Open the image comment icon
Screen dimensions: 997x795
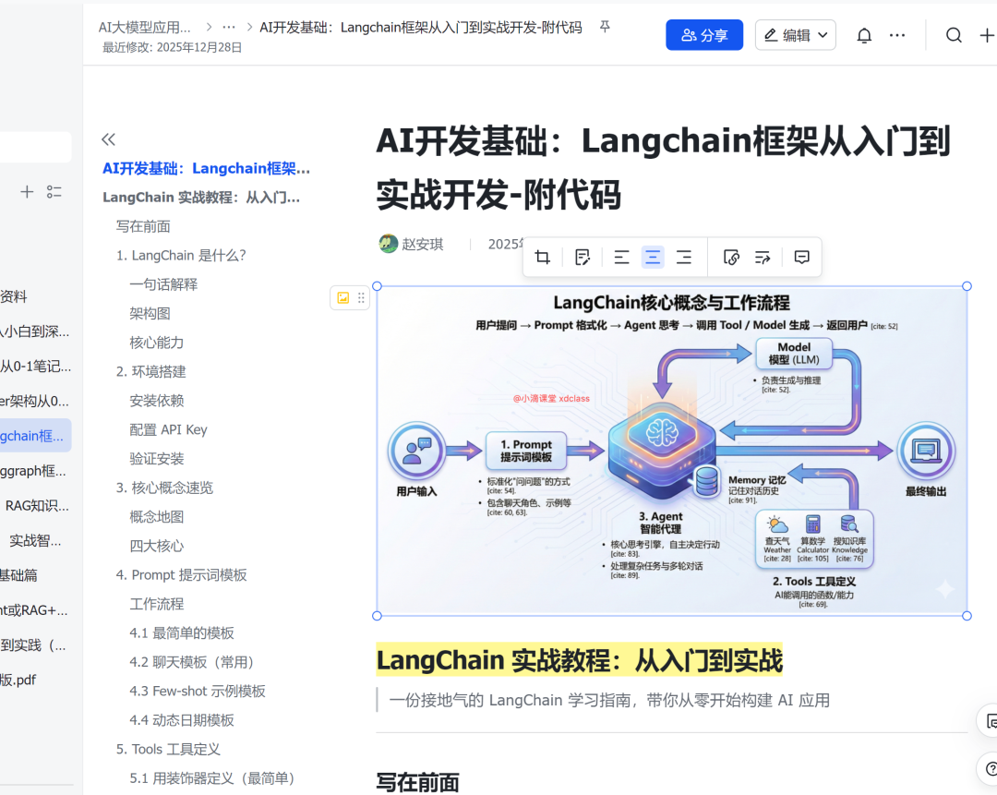[802, 257]
